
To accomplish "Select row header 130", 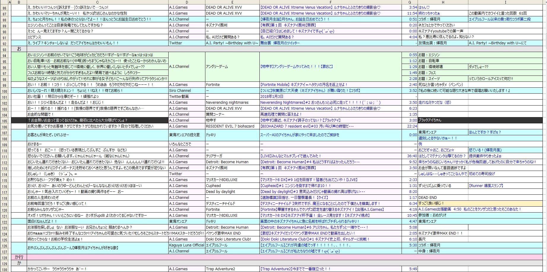I will coord(4,270).
